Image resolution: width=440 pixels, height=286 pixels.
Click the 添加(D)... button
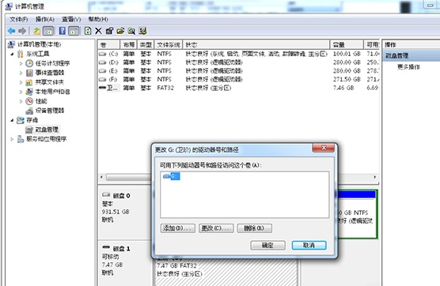click(x=177, y=228)
